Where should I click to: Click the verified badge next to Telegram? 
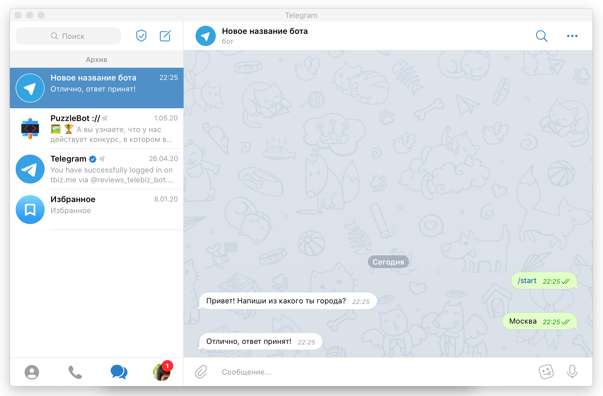(93, 159)
